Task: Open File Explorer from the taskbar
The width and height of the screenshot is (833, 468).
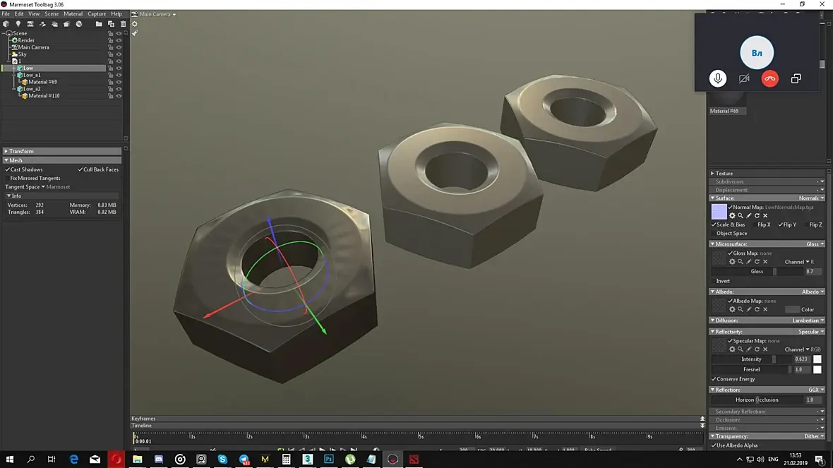Action: click(x=138, y=459)
